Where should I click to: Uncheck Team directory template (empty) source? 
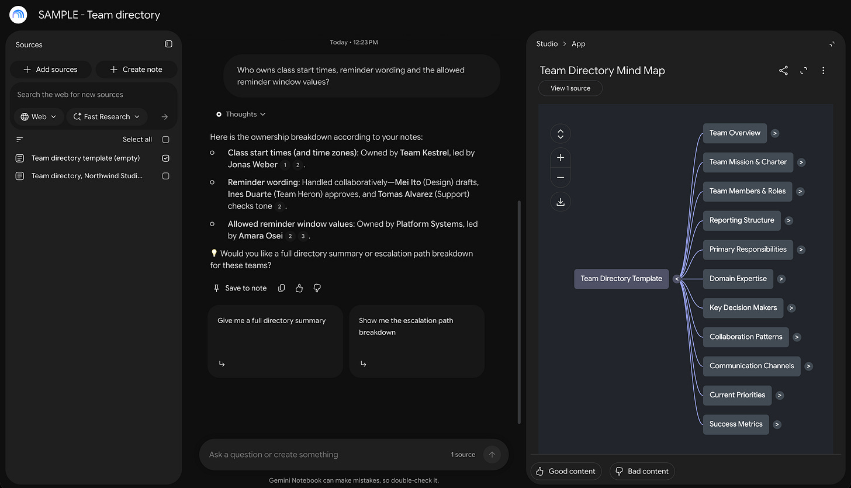pyautogui.click(x=166, y=158)
